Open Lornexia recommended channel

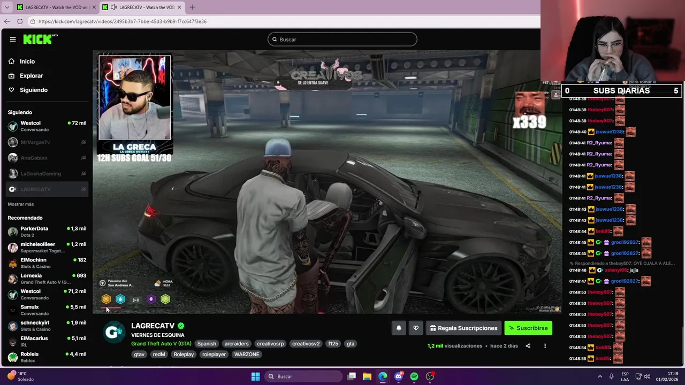[x=47, y=279]
